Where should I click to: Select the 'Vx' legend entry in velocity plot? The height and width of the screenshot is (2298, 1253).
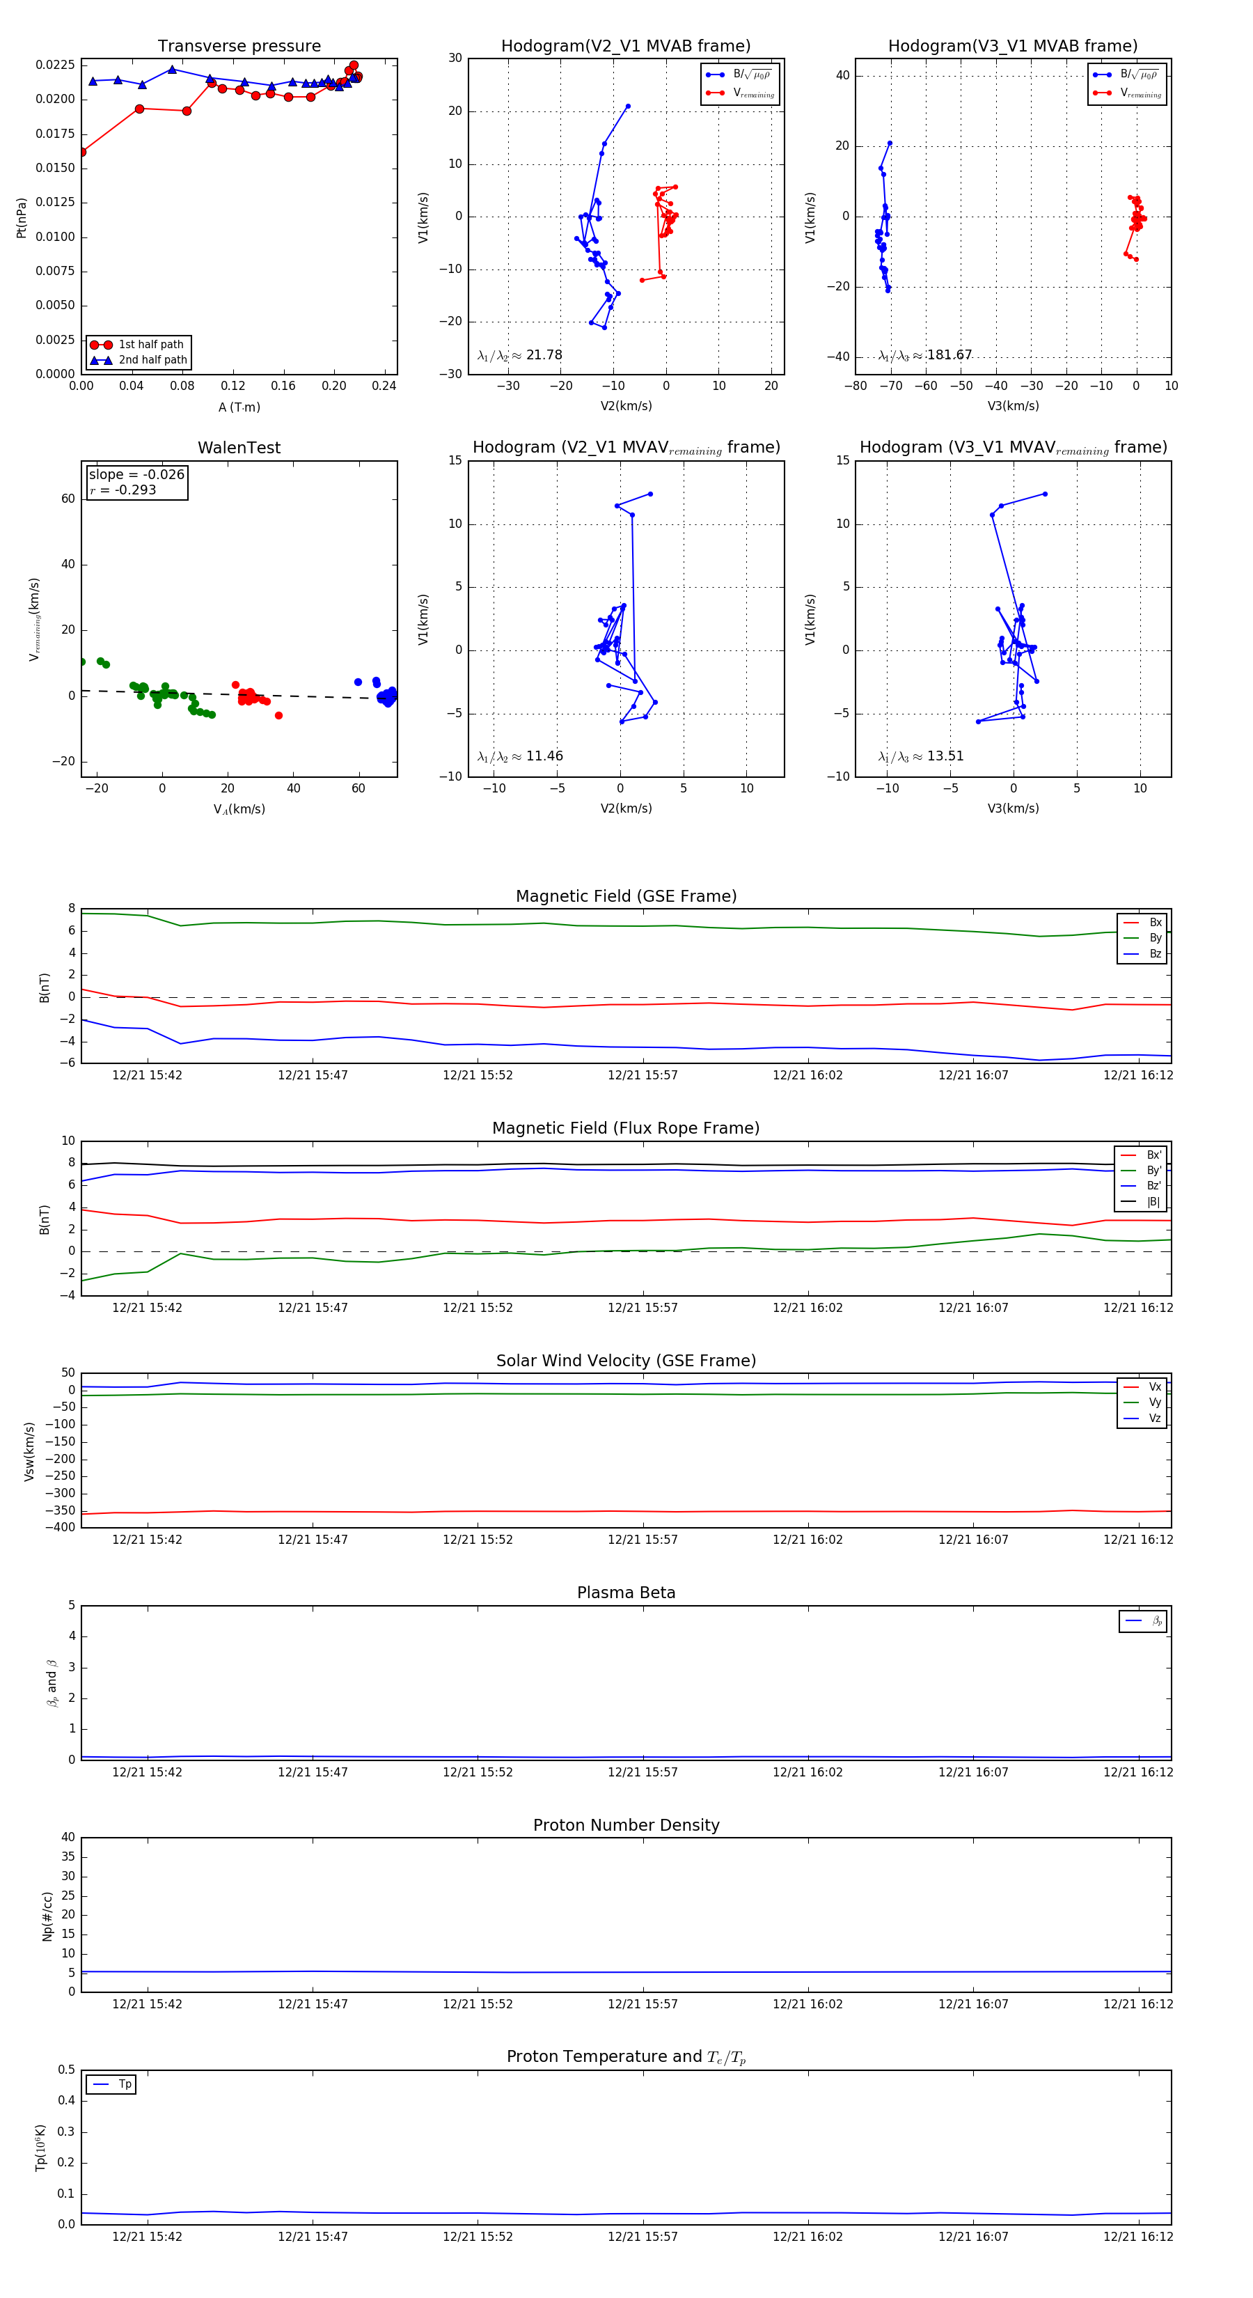(x=1142, y=1387)
